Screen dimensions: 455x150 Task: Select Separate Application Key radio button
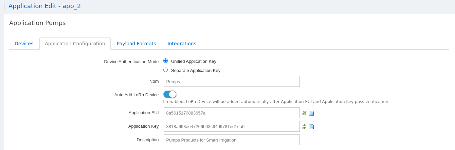tap(166, 70)
